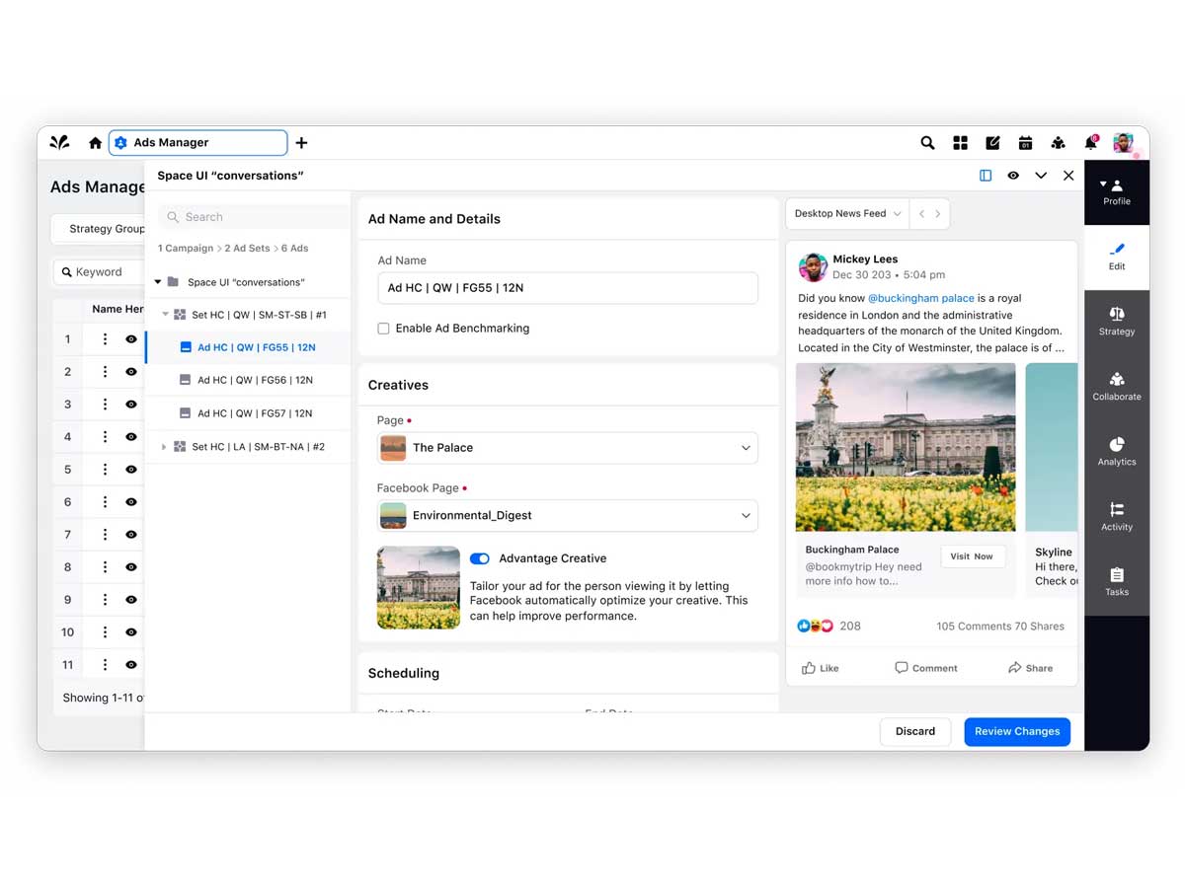
Task: Open the search magnifier in top bar
Action: click(927, 143)
